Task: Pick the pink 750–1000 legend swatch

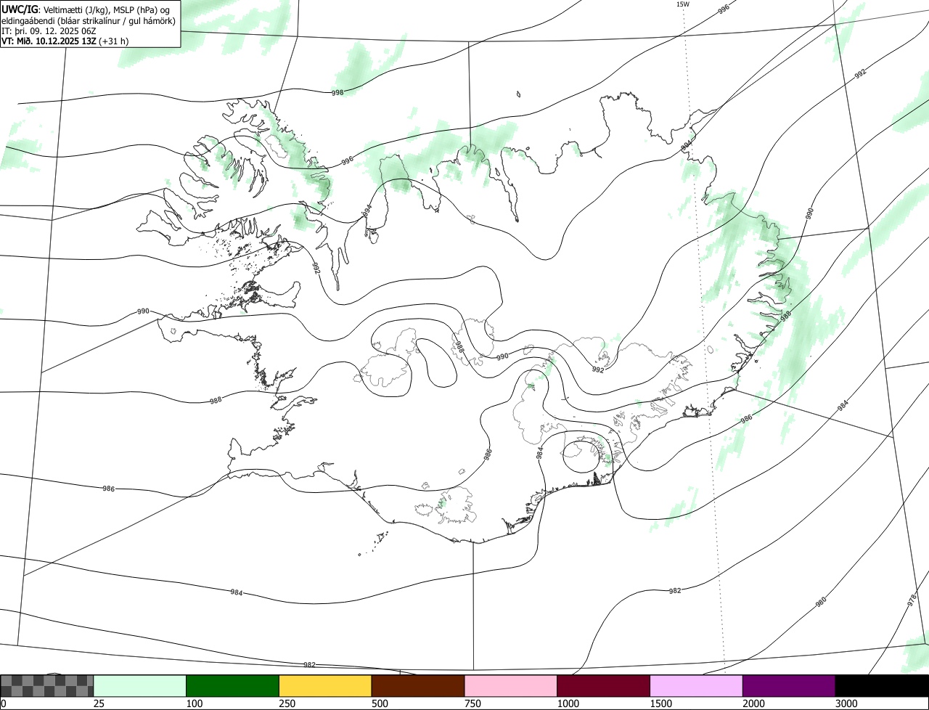Action: (x=511, y=686)
